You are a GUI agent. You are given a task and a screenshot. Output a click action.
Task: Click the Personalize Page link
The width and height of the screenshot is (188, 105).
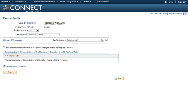point(175,14)
